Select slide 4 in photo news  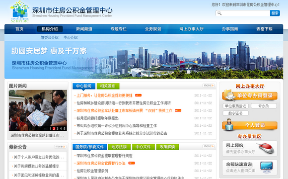[x=61, y=129]
